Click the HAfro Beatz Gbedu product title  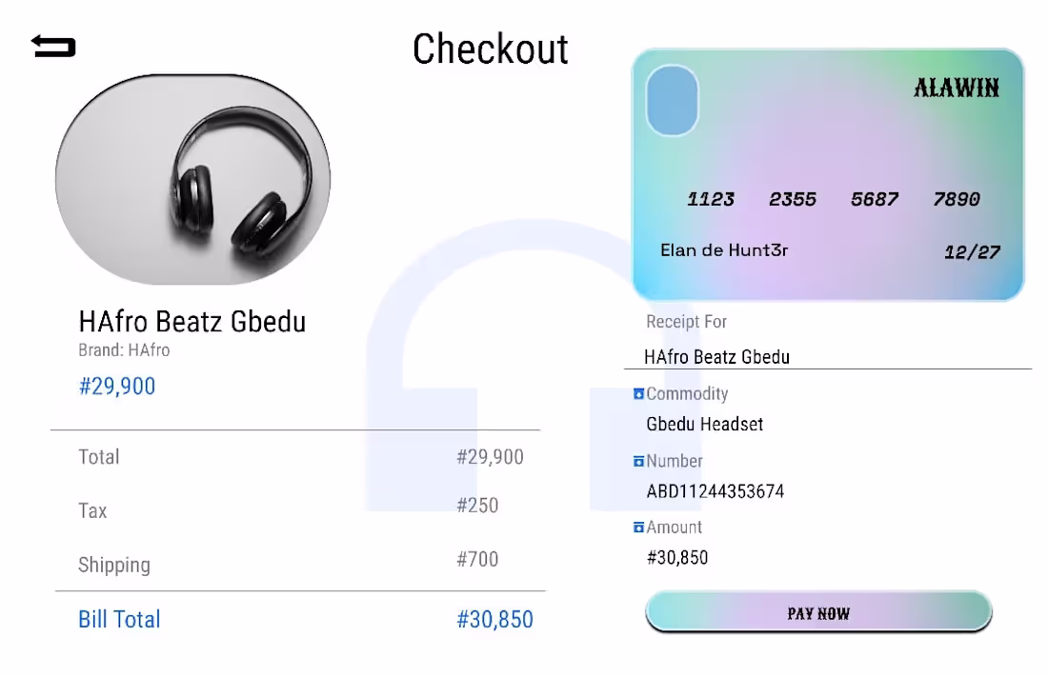click(191, 322)
